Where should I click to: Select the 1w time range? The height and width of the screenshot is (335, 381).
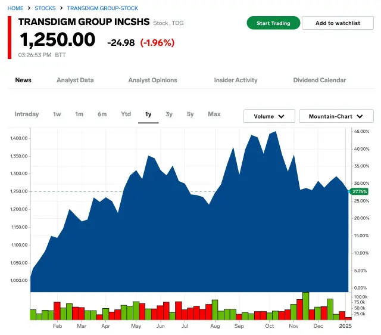(57, 114)
